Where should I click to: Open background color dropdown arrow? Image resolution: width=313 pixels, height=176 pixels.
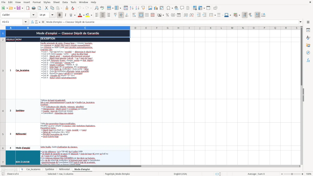pos(91,15)
